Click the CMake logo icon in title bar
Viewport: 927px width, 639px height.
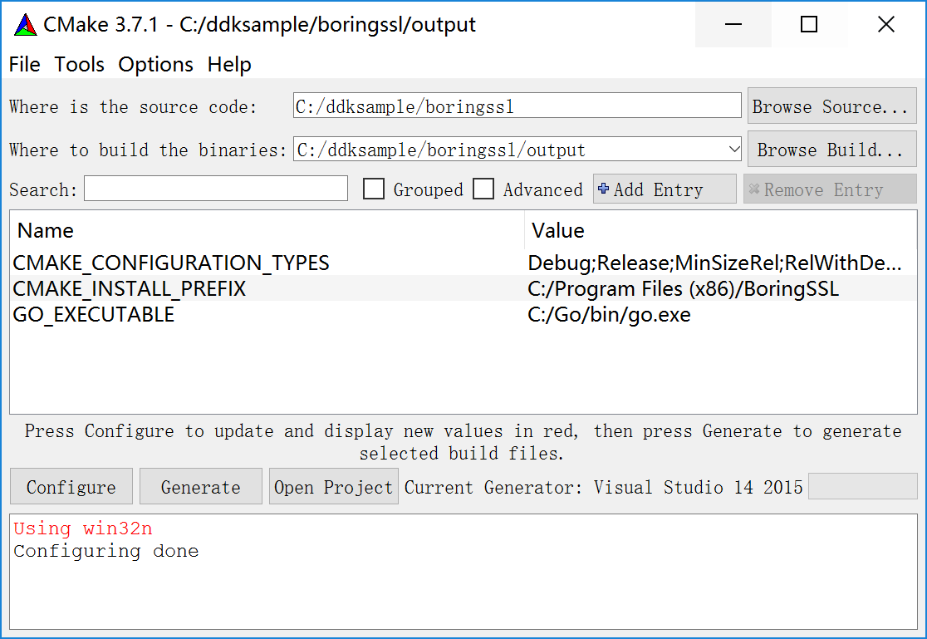26,24
